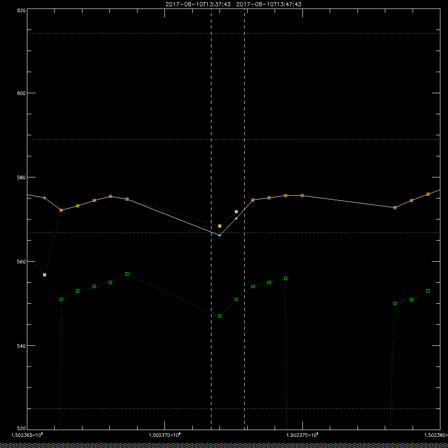The image size is (448, 448).
Task: Click the lowest green square between the dashed lines
Action: click(x=220, y=316)
